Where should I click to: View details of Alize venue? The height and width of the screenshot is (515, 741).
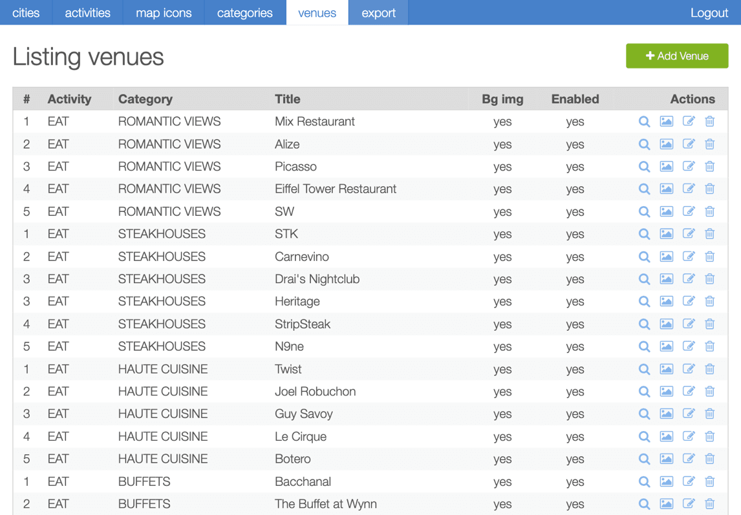pos(644,144)
